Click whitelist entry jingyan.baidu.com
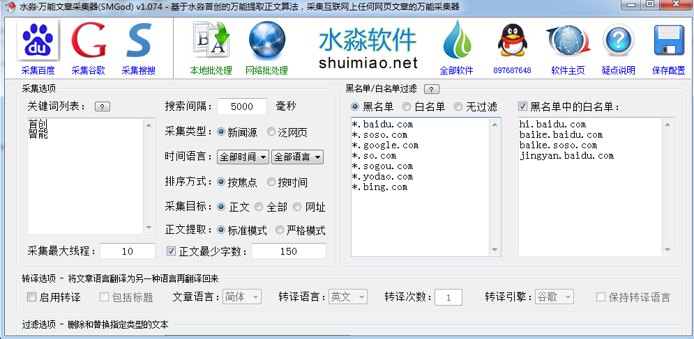The width and height of the screenshot is (694, 339). click(x=566, y=155)
